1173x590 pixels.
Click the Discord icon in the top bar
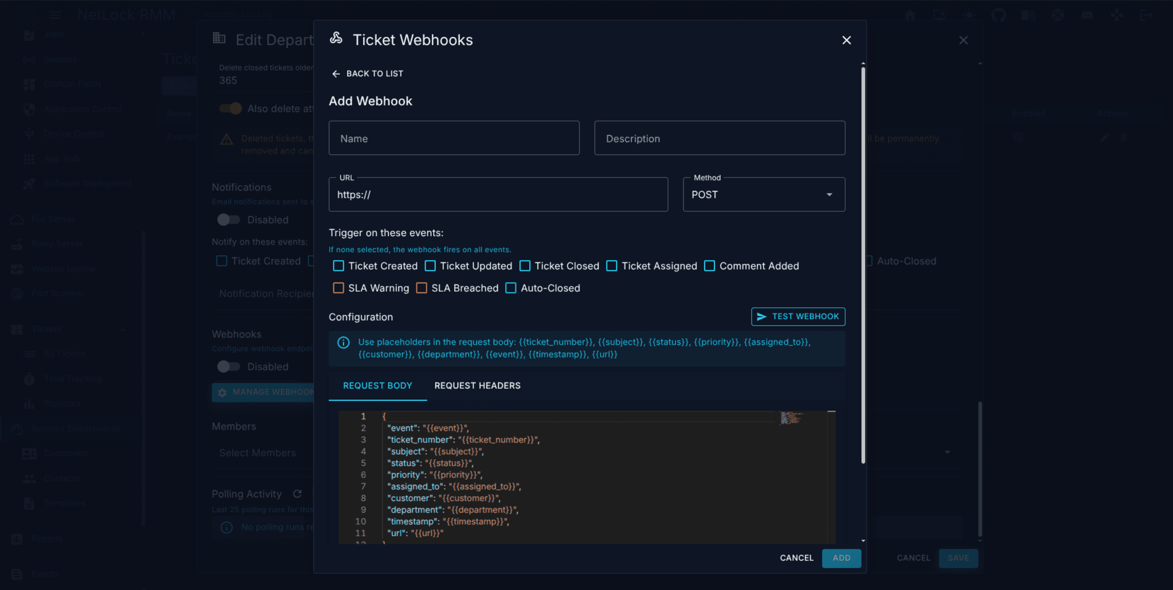(1087, 15)
